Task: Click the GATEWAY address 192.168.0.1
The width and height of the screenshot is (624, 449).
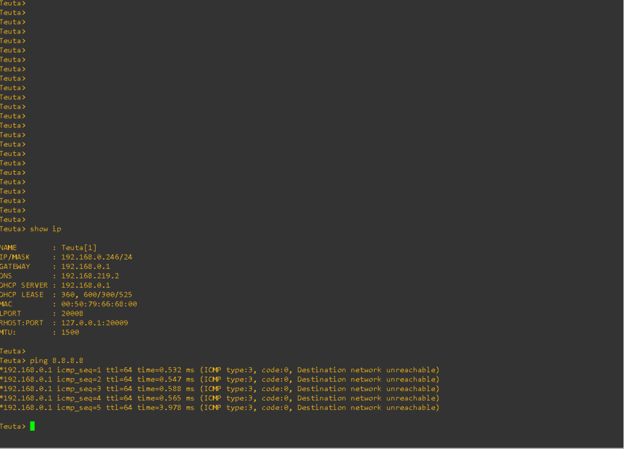Action: 85,267
